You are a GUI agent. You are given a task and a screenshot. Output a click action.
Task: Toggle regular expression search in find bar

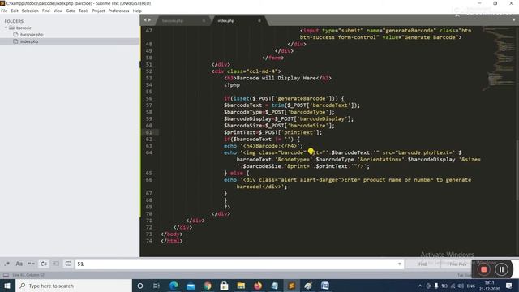[x=7, y=264]
